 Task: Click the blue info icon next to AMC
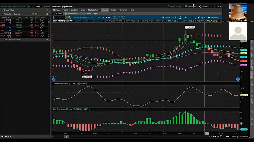(10, 30)
